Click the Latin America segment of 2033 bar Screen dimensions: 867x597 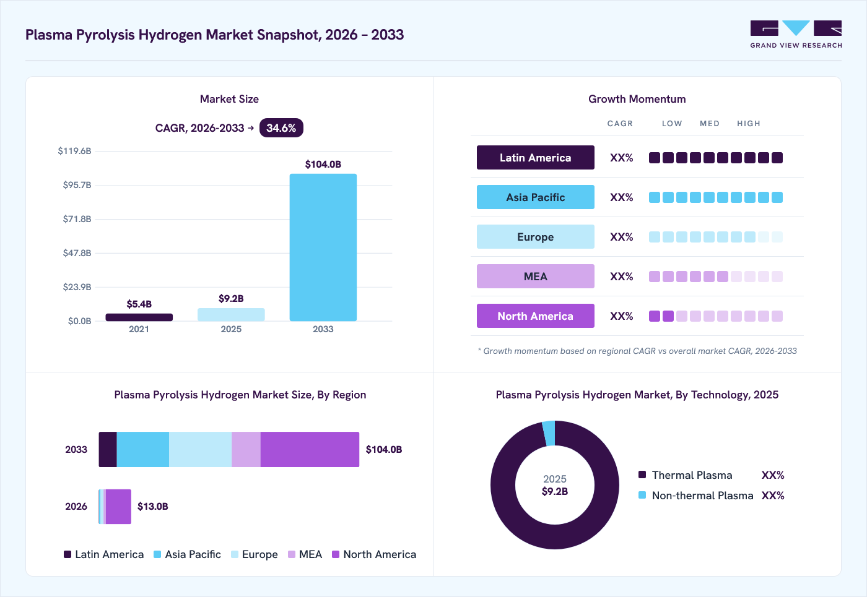click(108, 449)
